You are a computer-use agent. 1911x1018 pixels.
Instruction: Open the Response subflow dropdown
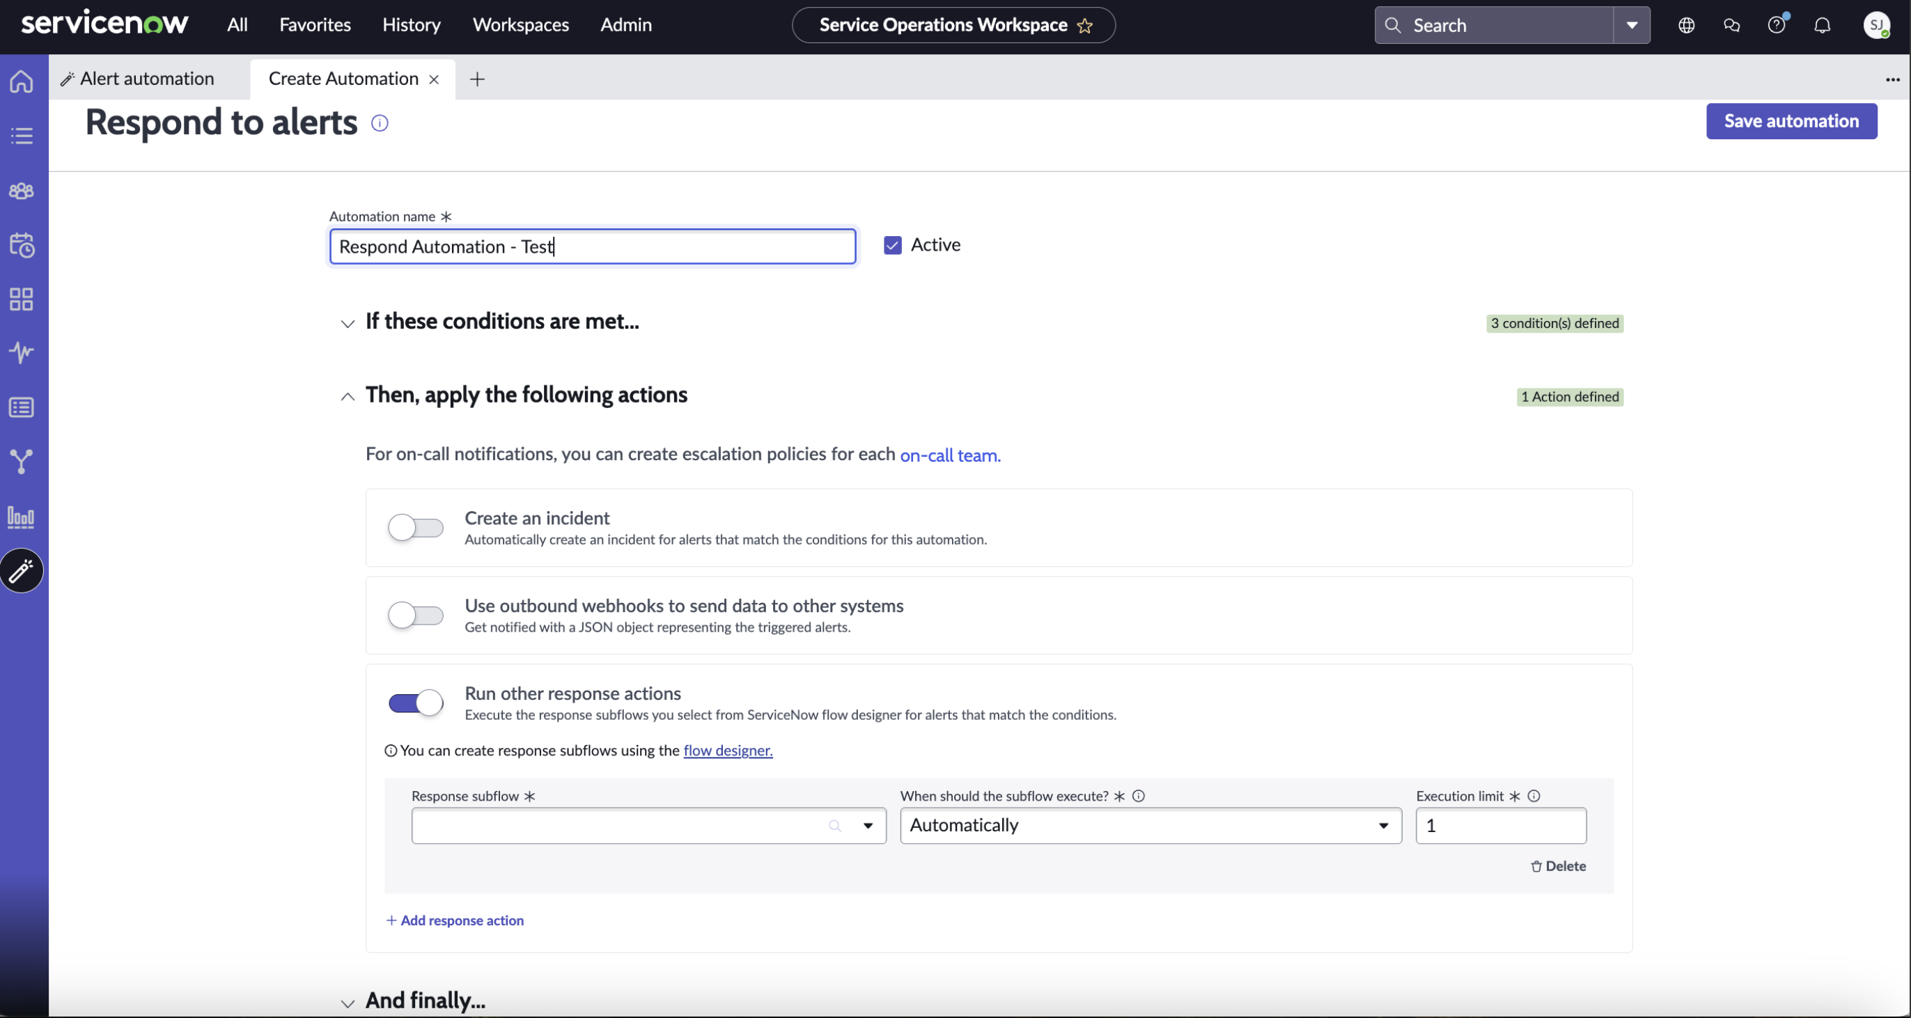648,825
